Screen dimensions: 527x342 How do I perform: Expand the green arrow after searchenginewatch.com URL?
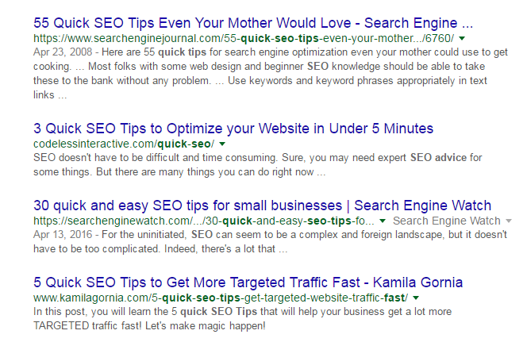pos(383,221)
